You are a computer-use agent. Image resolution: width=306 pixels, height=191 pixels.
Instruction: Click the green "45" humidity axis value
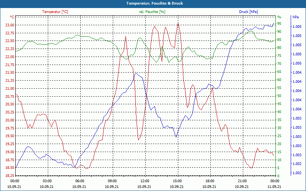(x=279, y=104)
